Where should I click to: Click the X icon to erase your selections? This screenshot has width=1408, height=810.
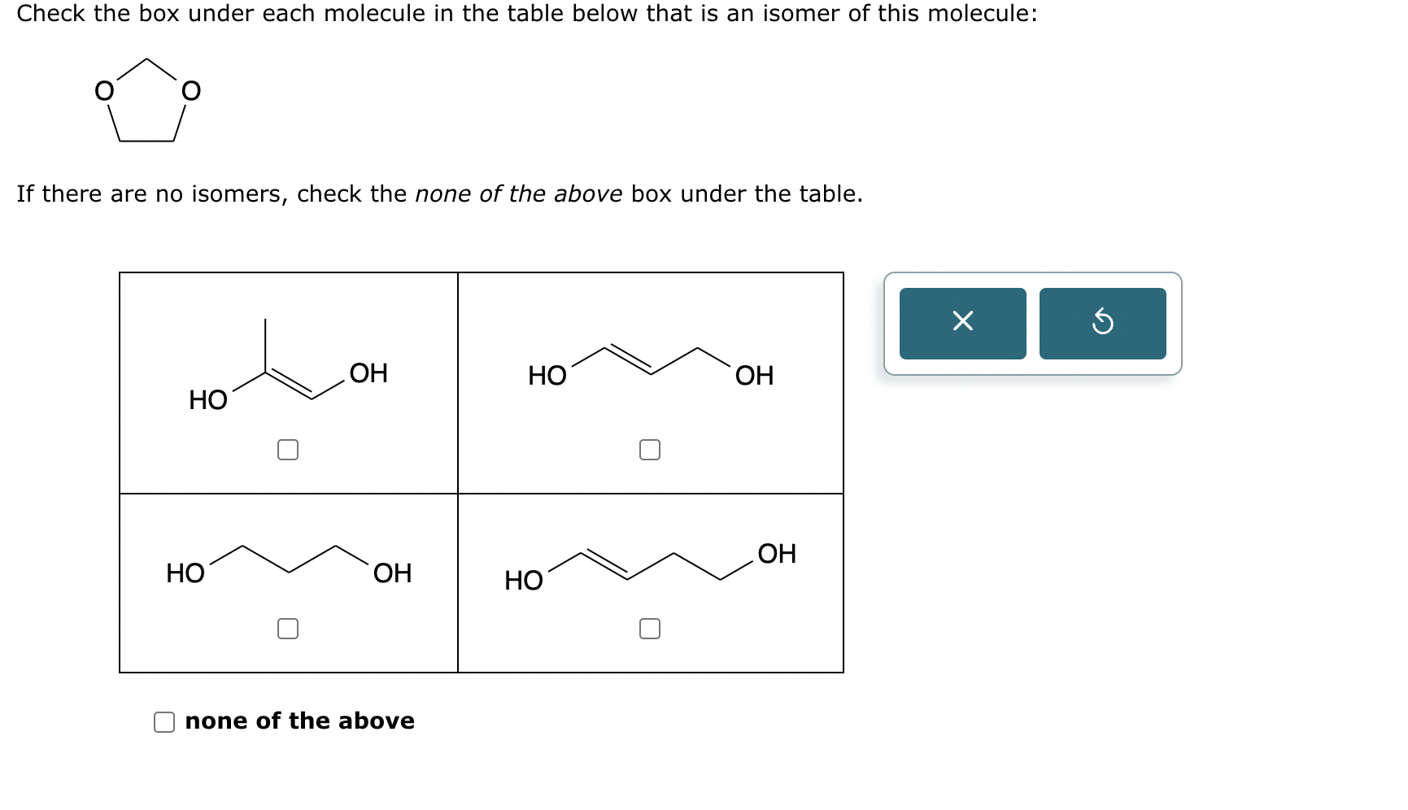pos(963,322)
